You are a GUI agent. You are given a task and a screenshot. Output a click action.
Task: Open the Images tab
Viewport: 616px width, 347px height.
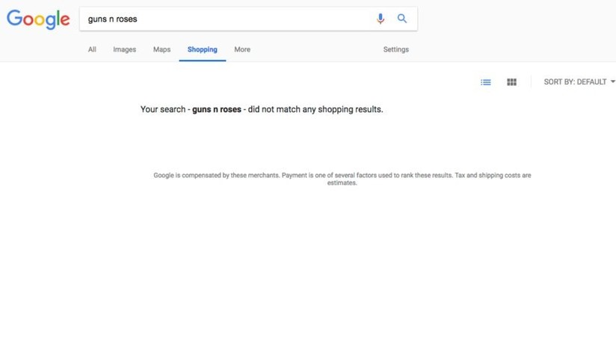[x=125, y=49]
